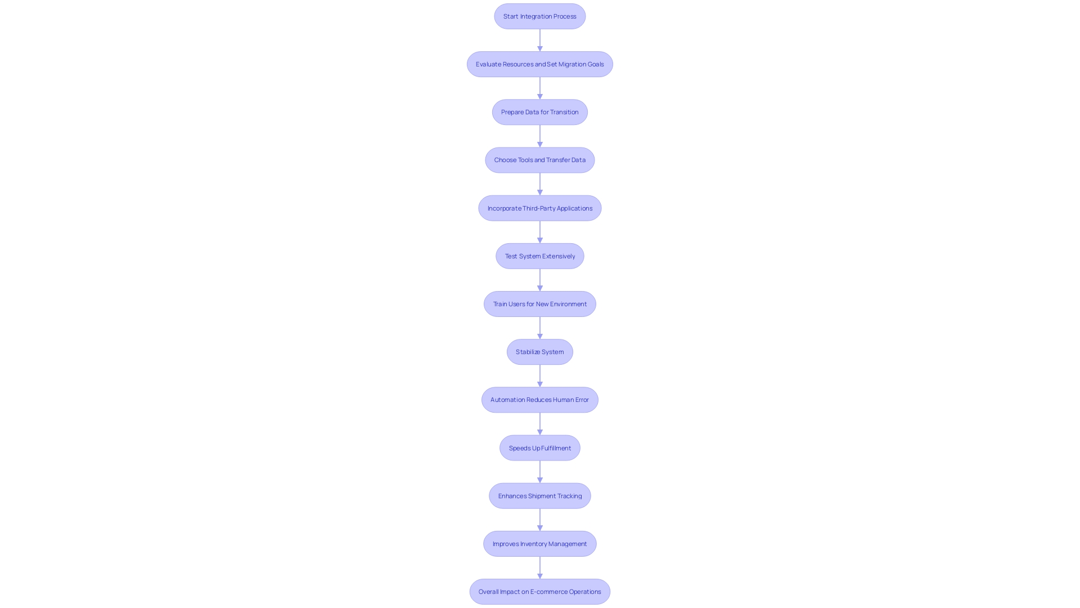Expand the Improves Inventory Management step

539,543
